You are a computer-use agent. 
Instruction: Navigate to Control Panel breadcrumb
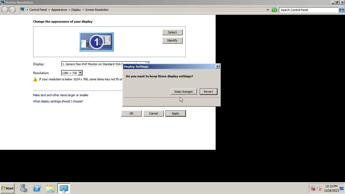click(38, 10)
